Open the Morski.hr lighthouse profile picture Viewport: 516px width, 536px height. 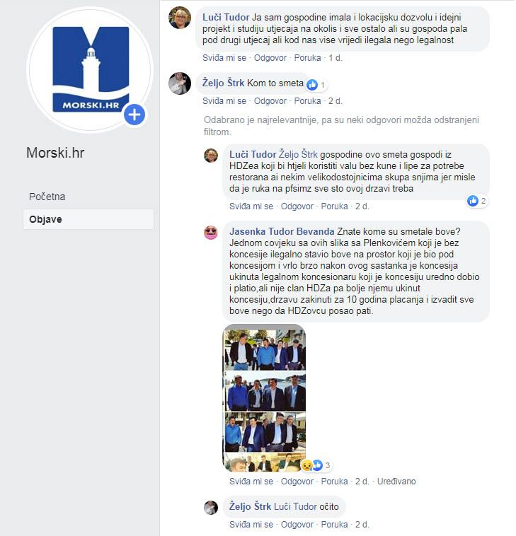90,70
